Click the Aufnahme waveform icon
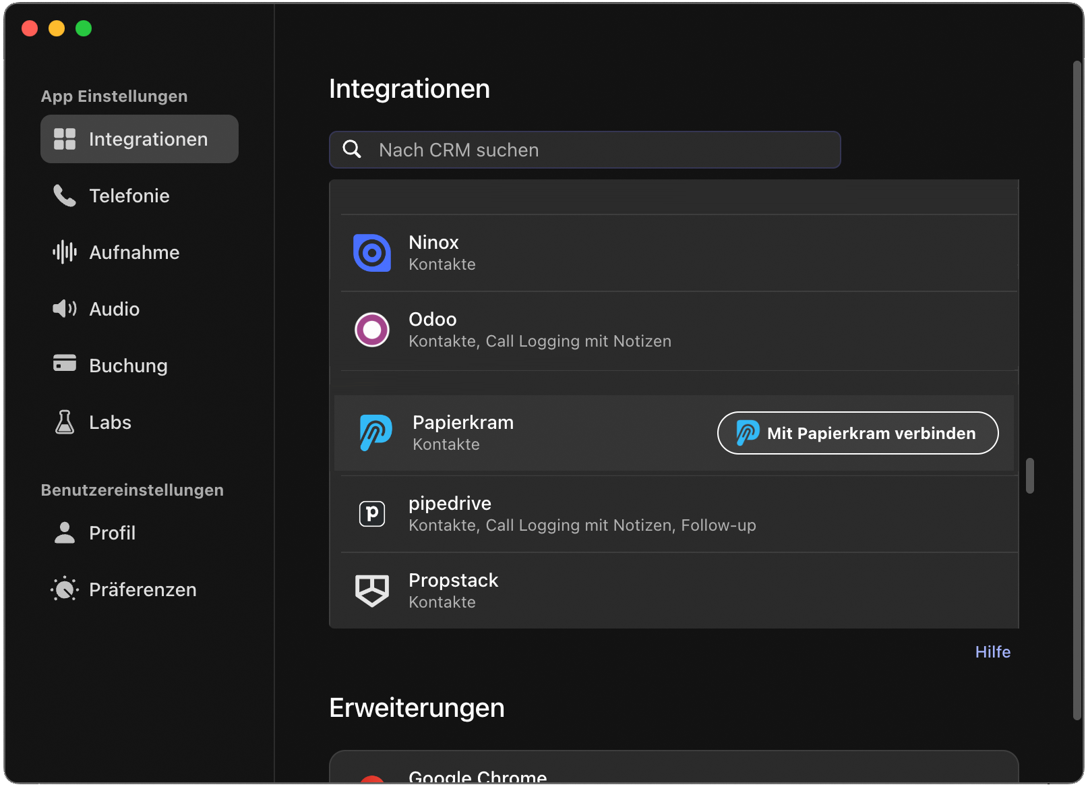1088x787 pixels. (x=65, y=252)
